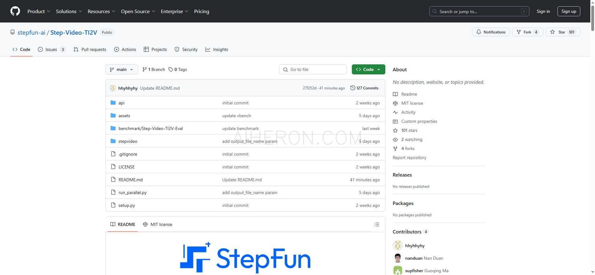Expand the Open Source menu
The height and width of the screenshot is (275, 595).
pos(138,11)
